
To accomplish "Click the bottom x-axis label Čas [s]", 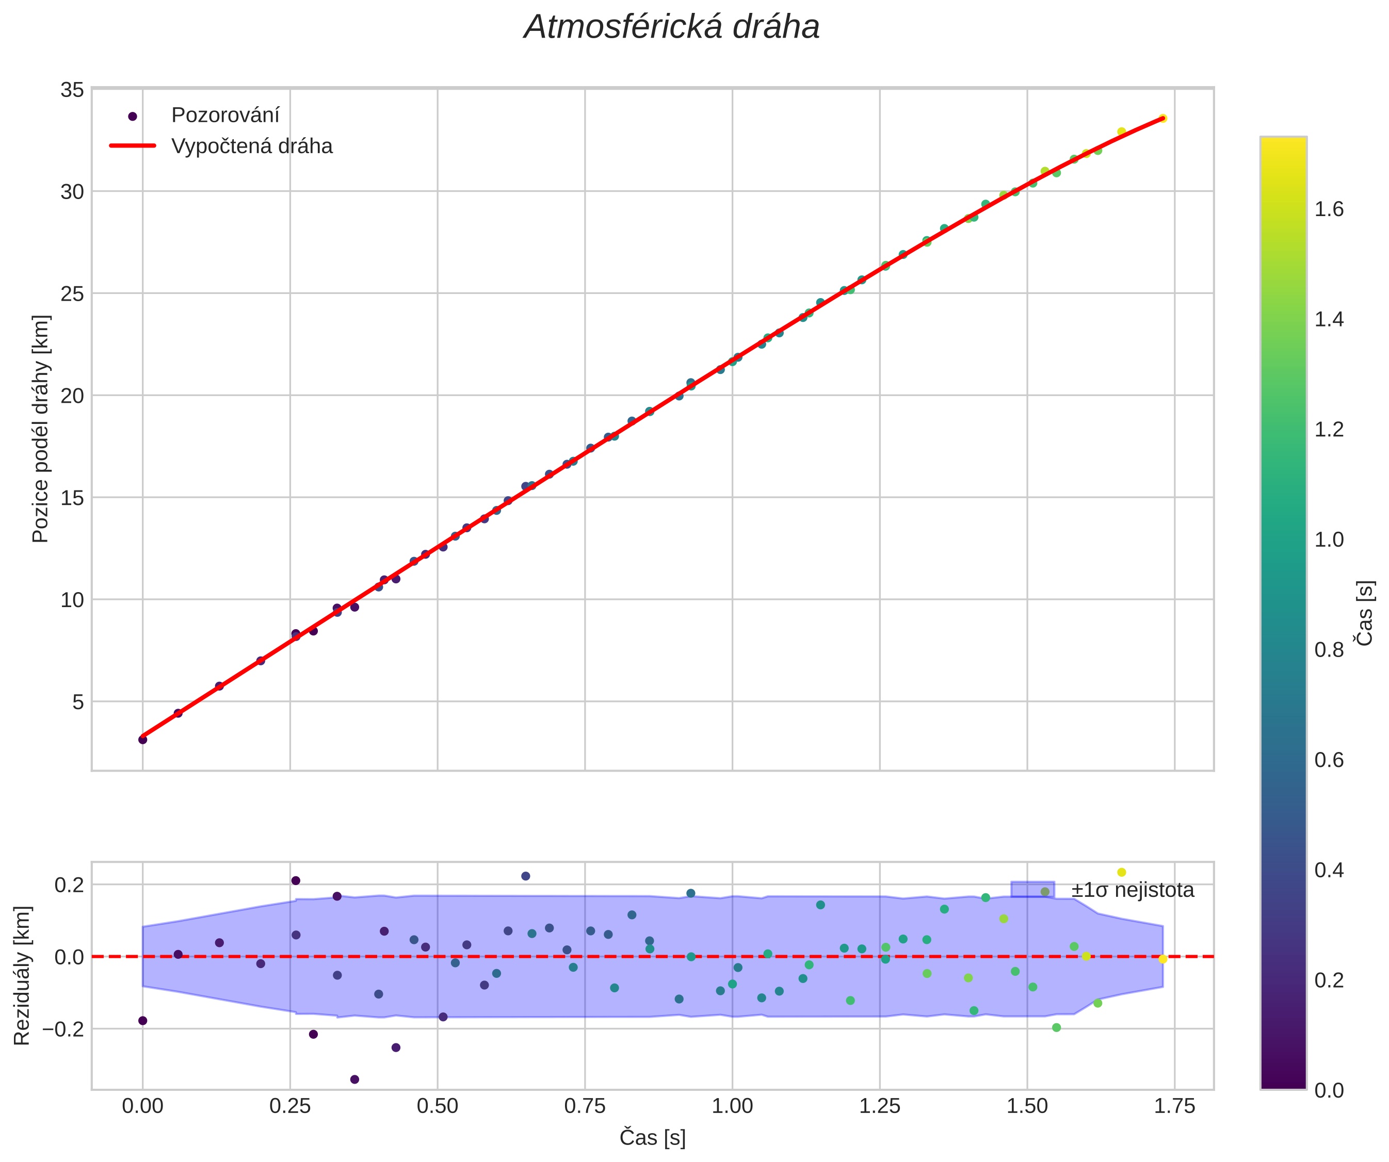I will click(652, 1138).
